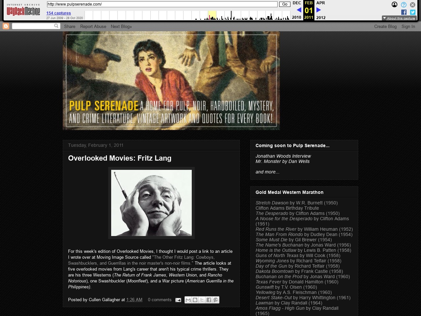
Task: Share capture on Twitter from Wayback toolbar
Action: 412,12
